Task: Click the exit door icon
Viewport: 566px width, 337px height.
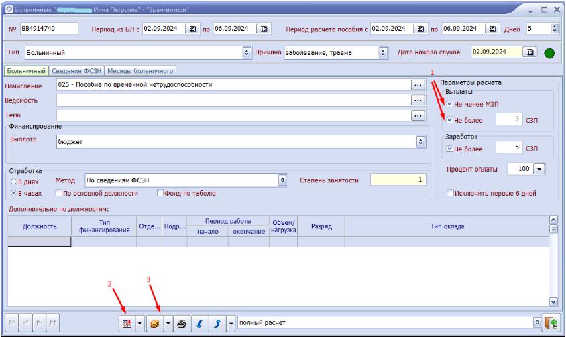Action: [552, 323]
